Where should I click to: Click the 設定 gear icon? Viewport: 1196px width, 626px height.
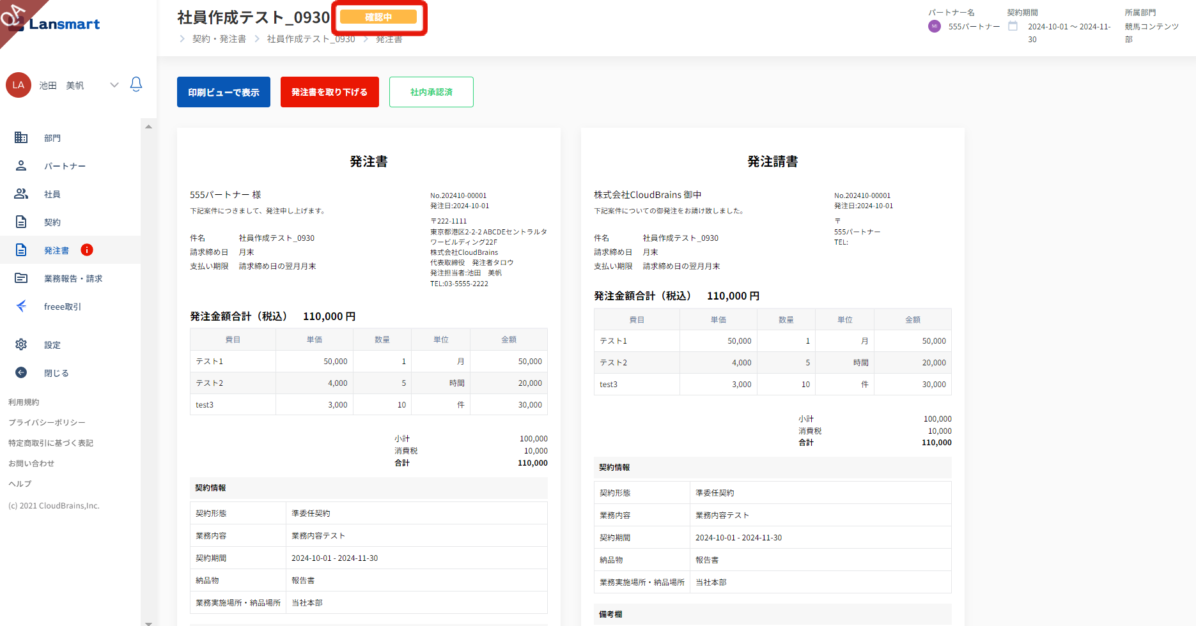21,344
